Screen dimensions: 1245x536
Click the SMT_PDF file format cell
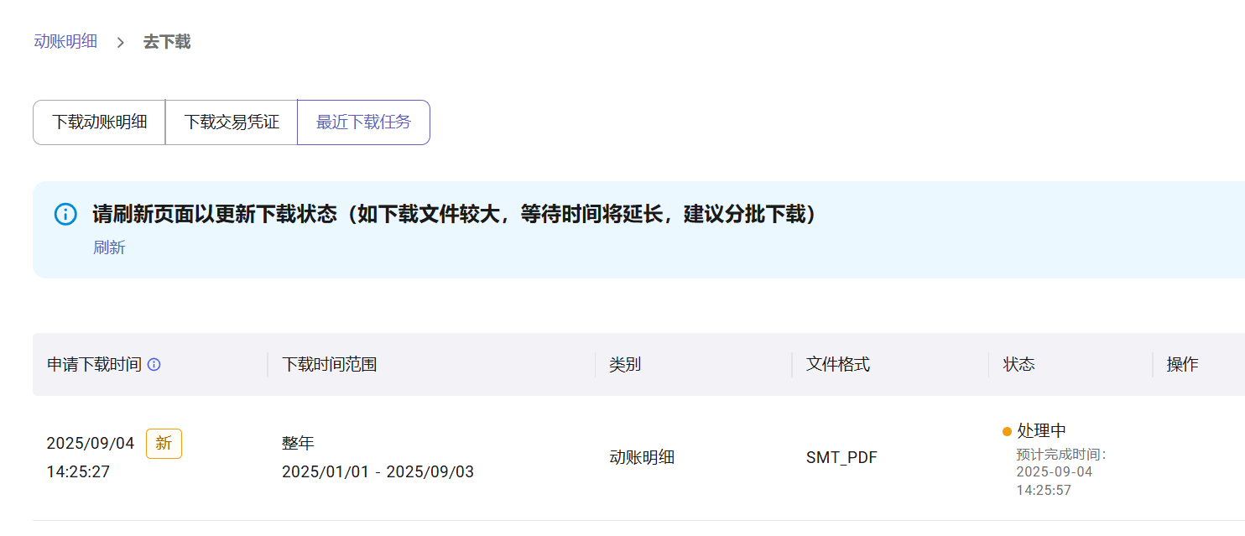tap(841, 458)
